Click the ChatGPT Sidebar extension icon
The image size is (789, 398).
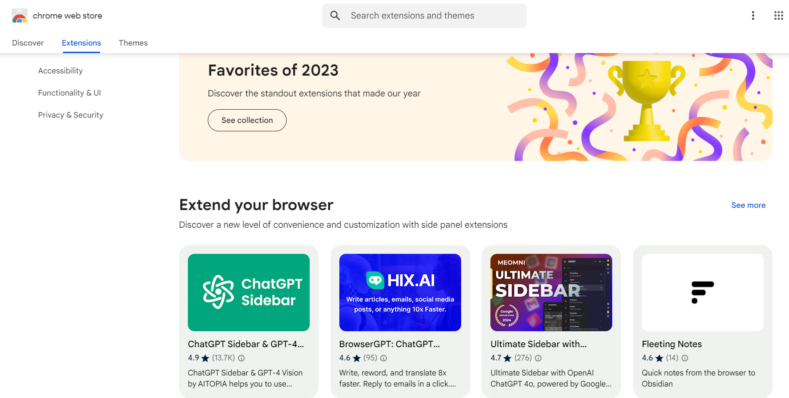[x=249, y=292]
